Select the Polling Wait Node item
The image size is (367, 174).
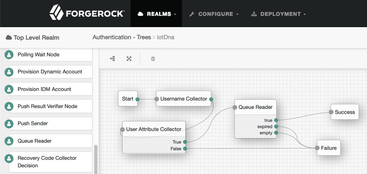tap(51, 55)
